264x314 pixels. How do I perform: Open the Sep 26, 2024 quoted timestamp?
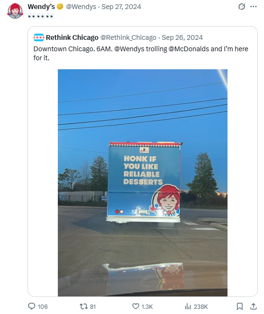182,37
